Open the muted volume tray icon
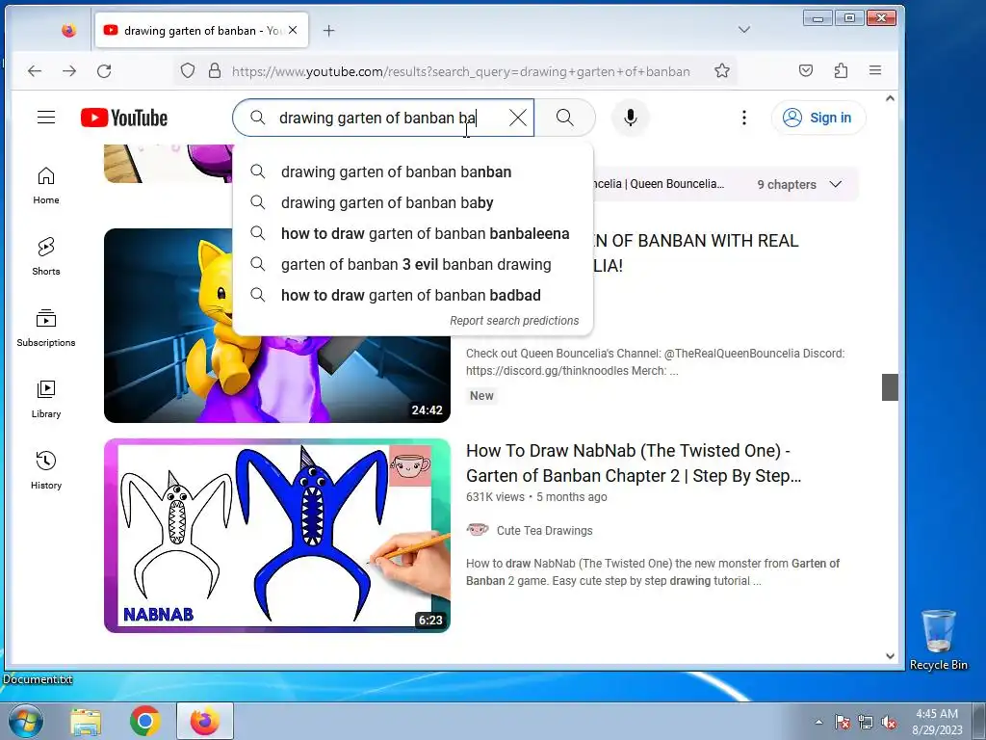This screenshot has width=986, height=740. point(889,722)
